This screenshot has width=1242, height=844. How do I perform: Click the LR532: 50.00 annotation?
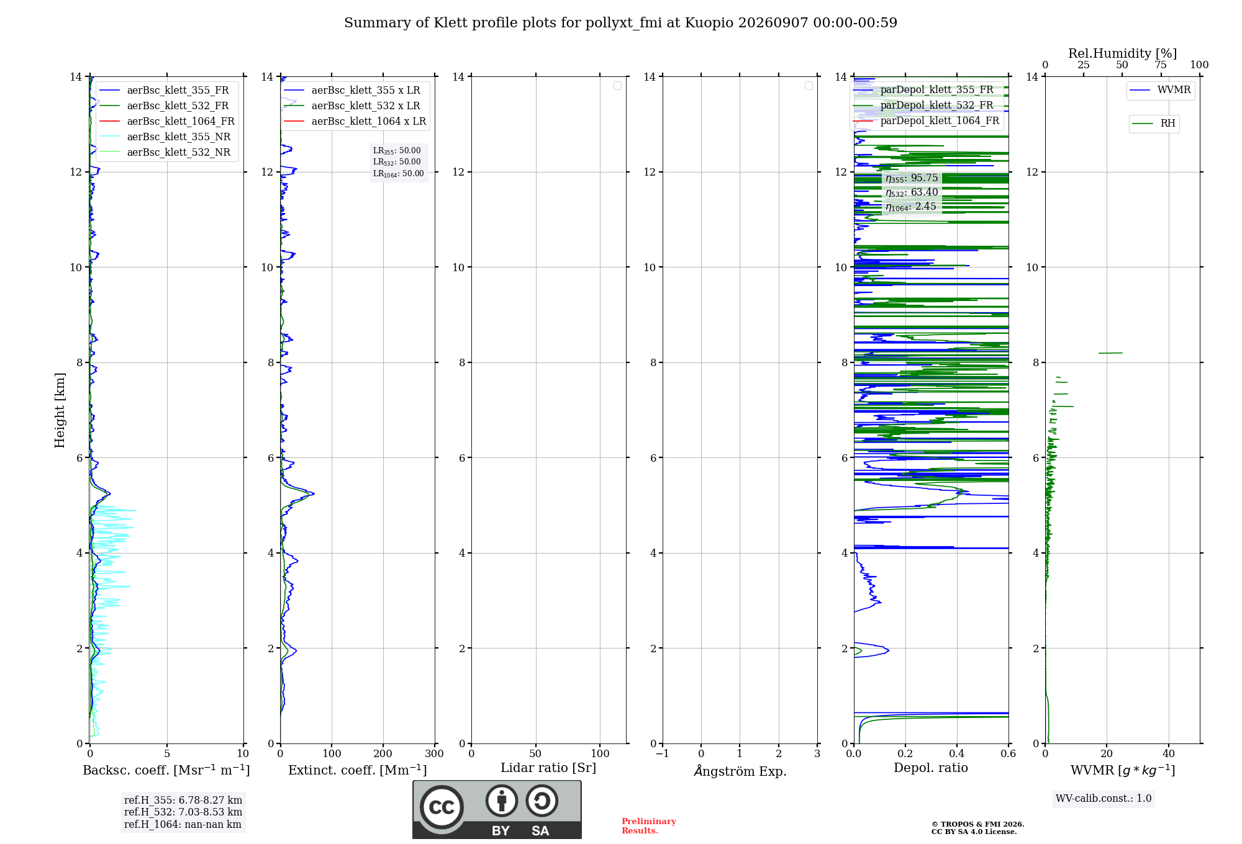pyautogui.click(x=397, y=162)
